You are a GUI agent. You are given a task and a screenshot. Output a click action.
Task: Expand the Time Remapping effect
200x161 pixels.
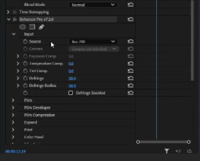8,12
